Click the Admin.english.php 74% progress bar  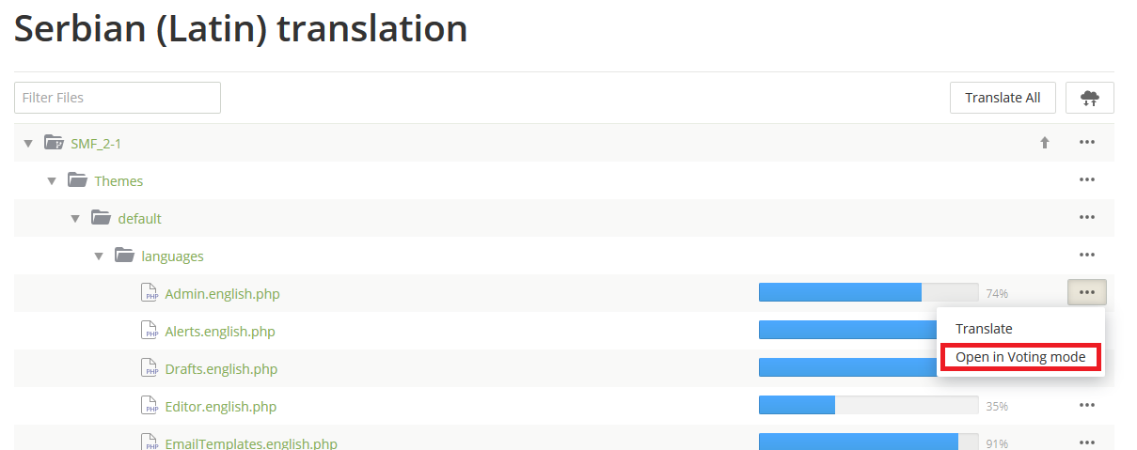click(x=868, y=293)
